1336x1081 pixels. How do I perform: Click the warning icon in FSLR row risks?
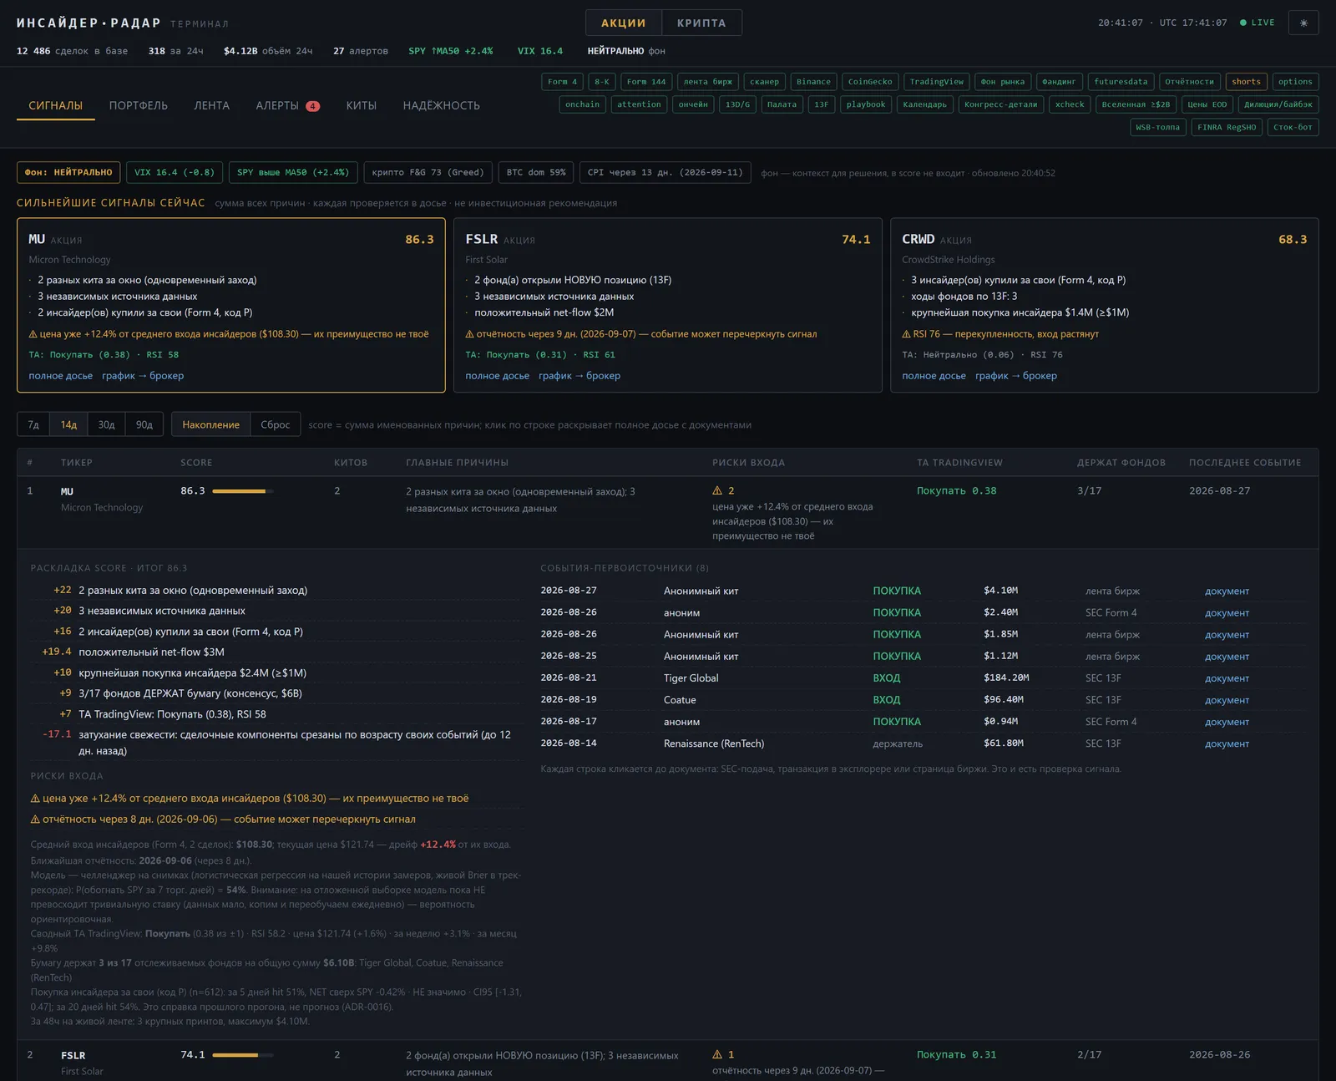click(717, 1054)
